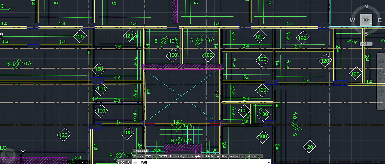Open the WCS coordinate system dropdown
Viewport: 385px width, 164px height.
coord(366,44)
